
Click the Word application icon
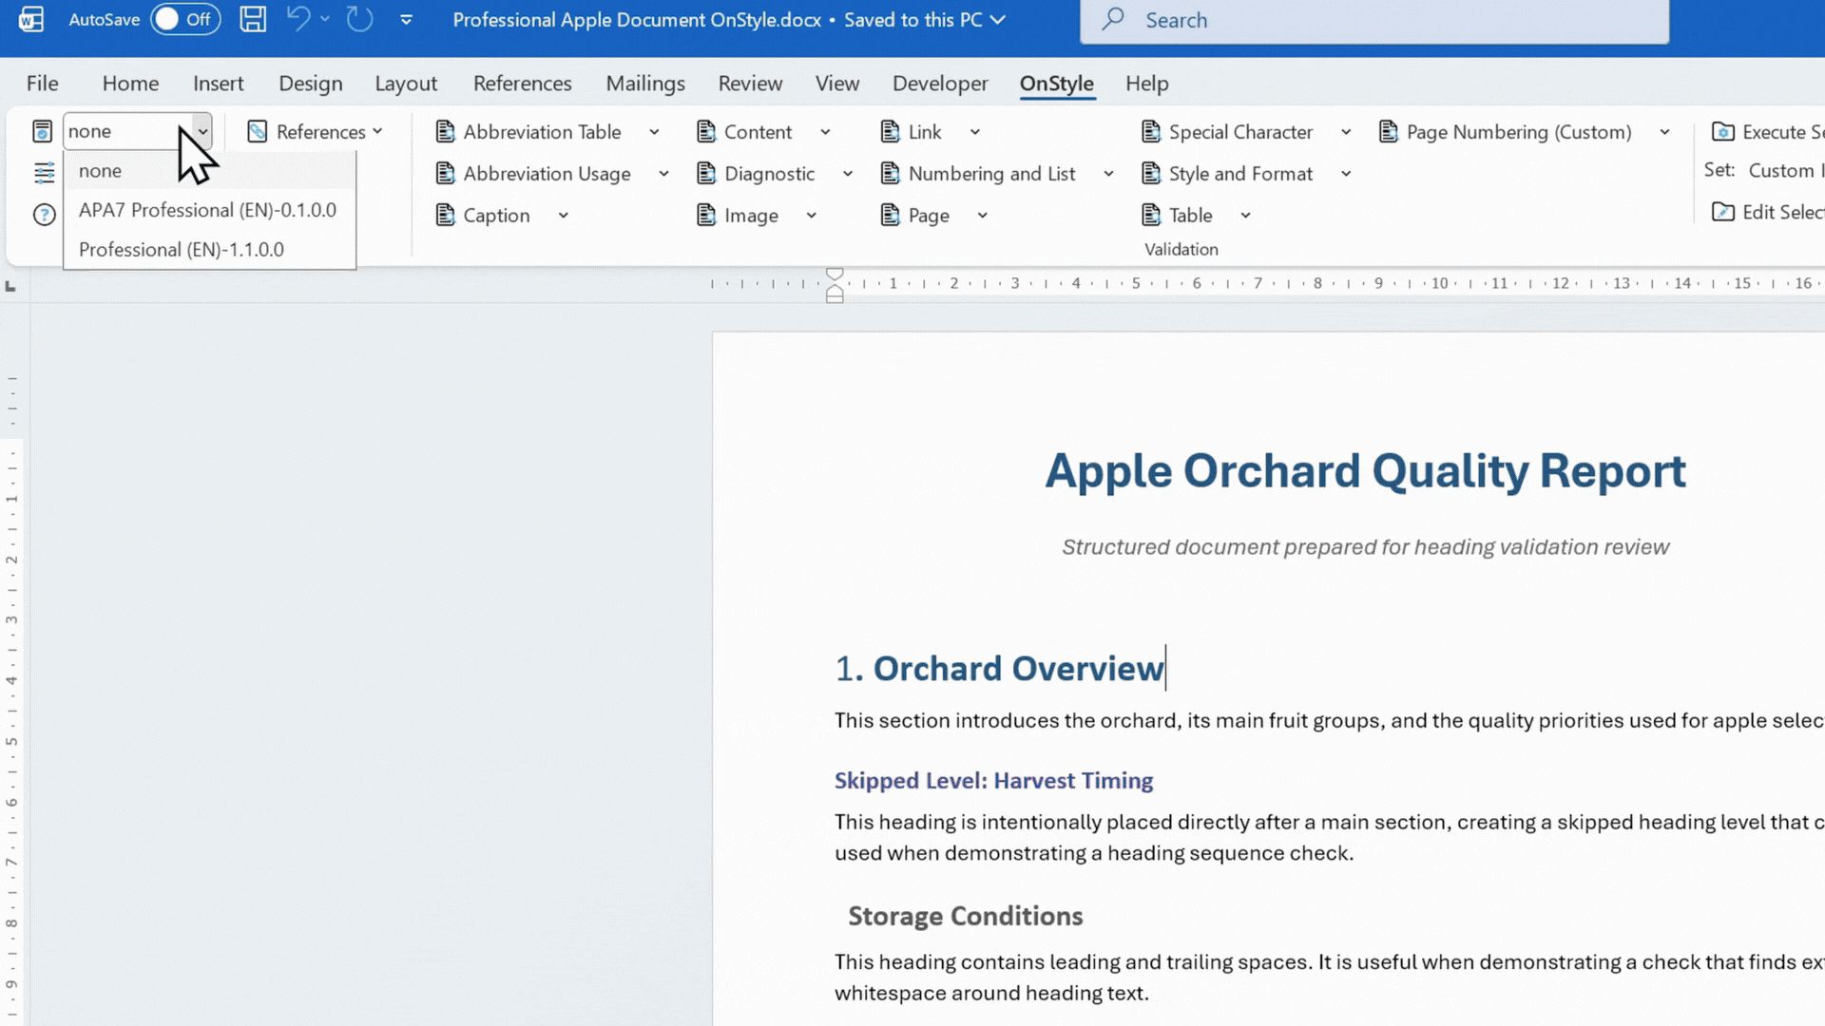tap(30, 19)
